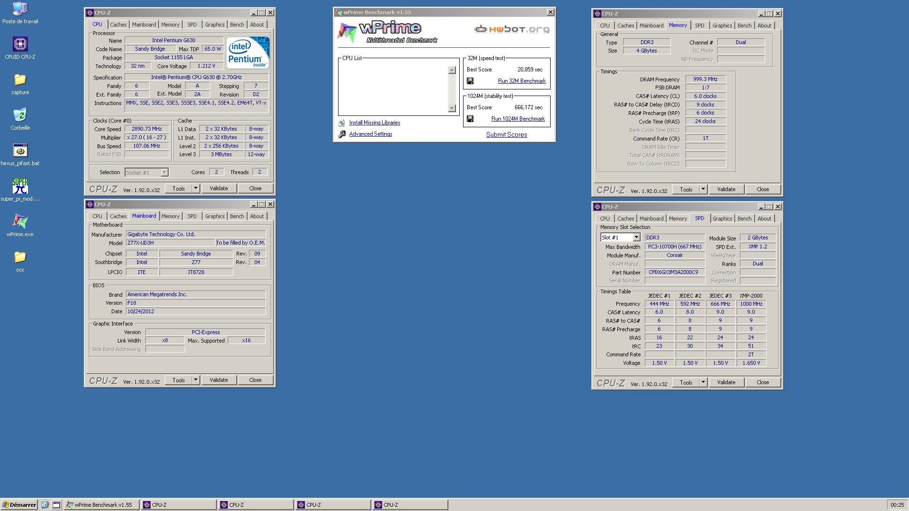
Task: Close the SPD CPU-Z window
Action: 777,207
